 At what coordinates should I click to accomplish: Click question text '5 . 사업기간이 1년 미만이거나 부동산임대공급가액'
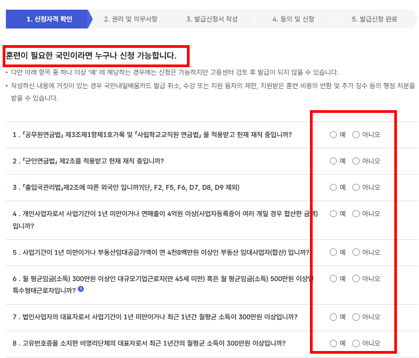click(x=161, y=253)
